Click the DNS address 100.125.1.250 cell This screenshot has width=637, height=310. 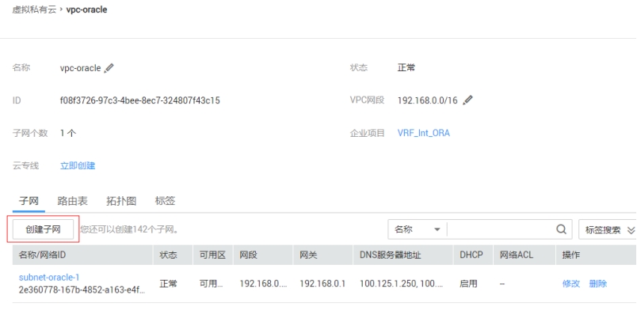[x=402, y=284]
